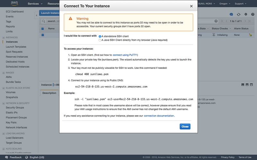The height and width of the screenshot is (160, 257).
Task: Click the search magnifier icon
Action: (43, 21)
